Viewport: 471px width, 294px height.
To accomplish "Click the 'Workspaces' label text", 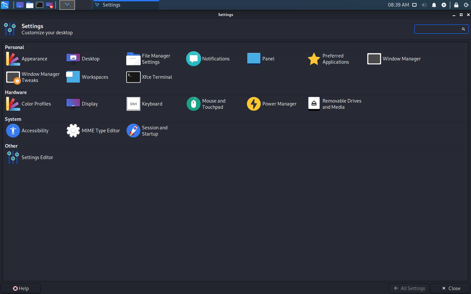I will point(95,77).
